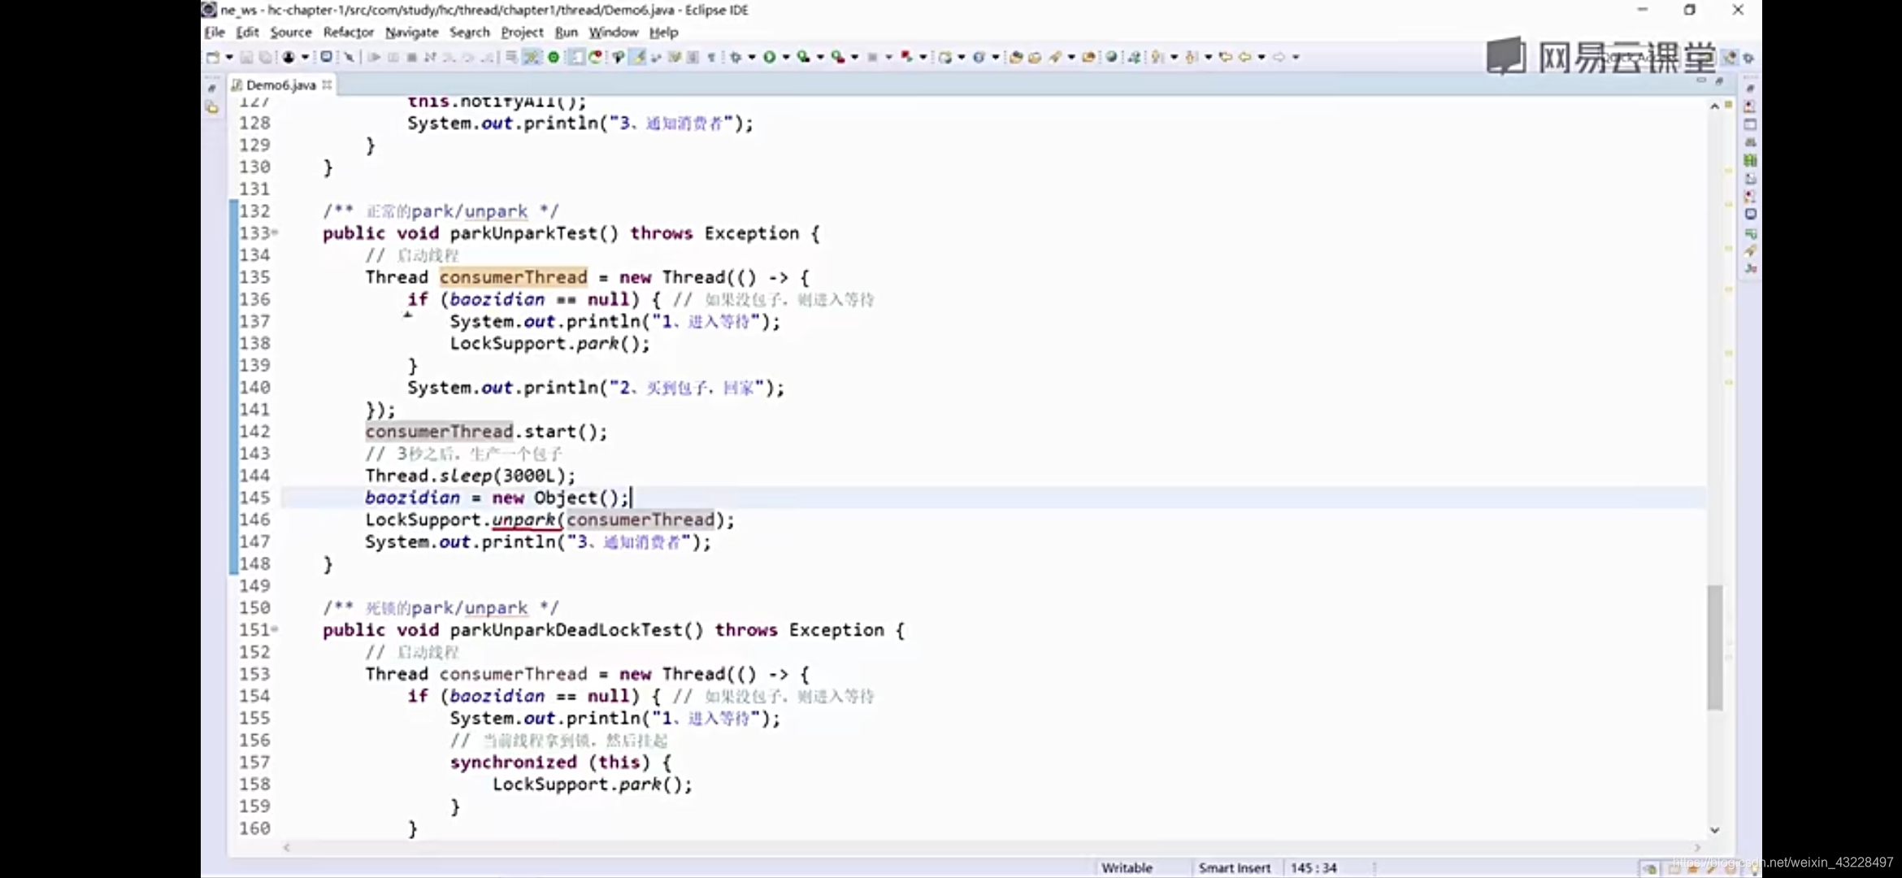
Task: Click the editor scroll down arrow
Action: click(x=1715, y=830)
